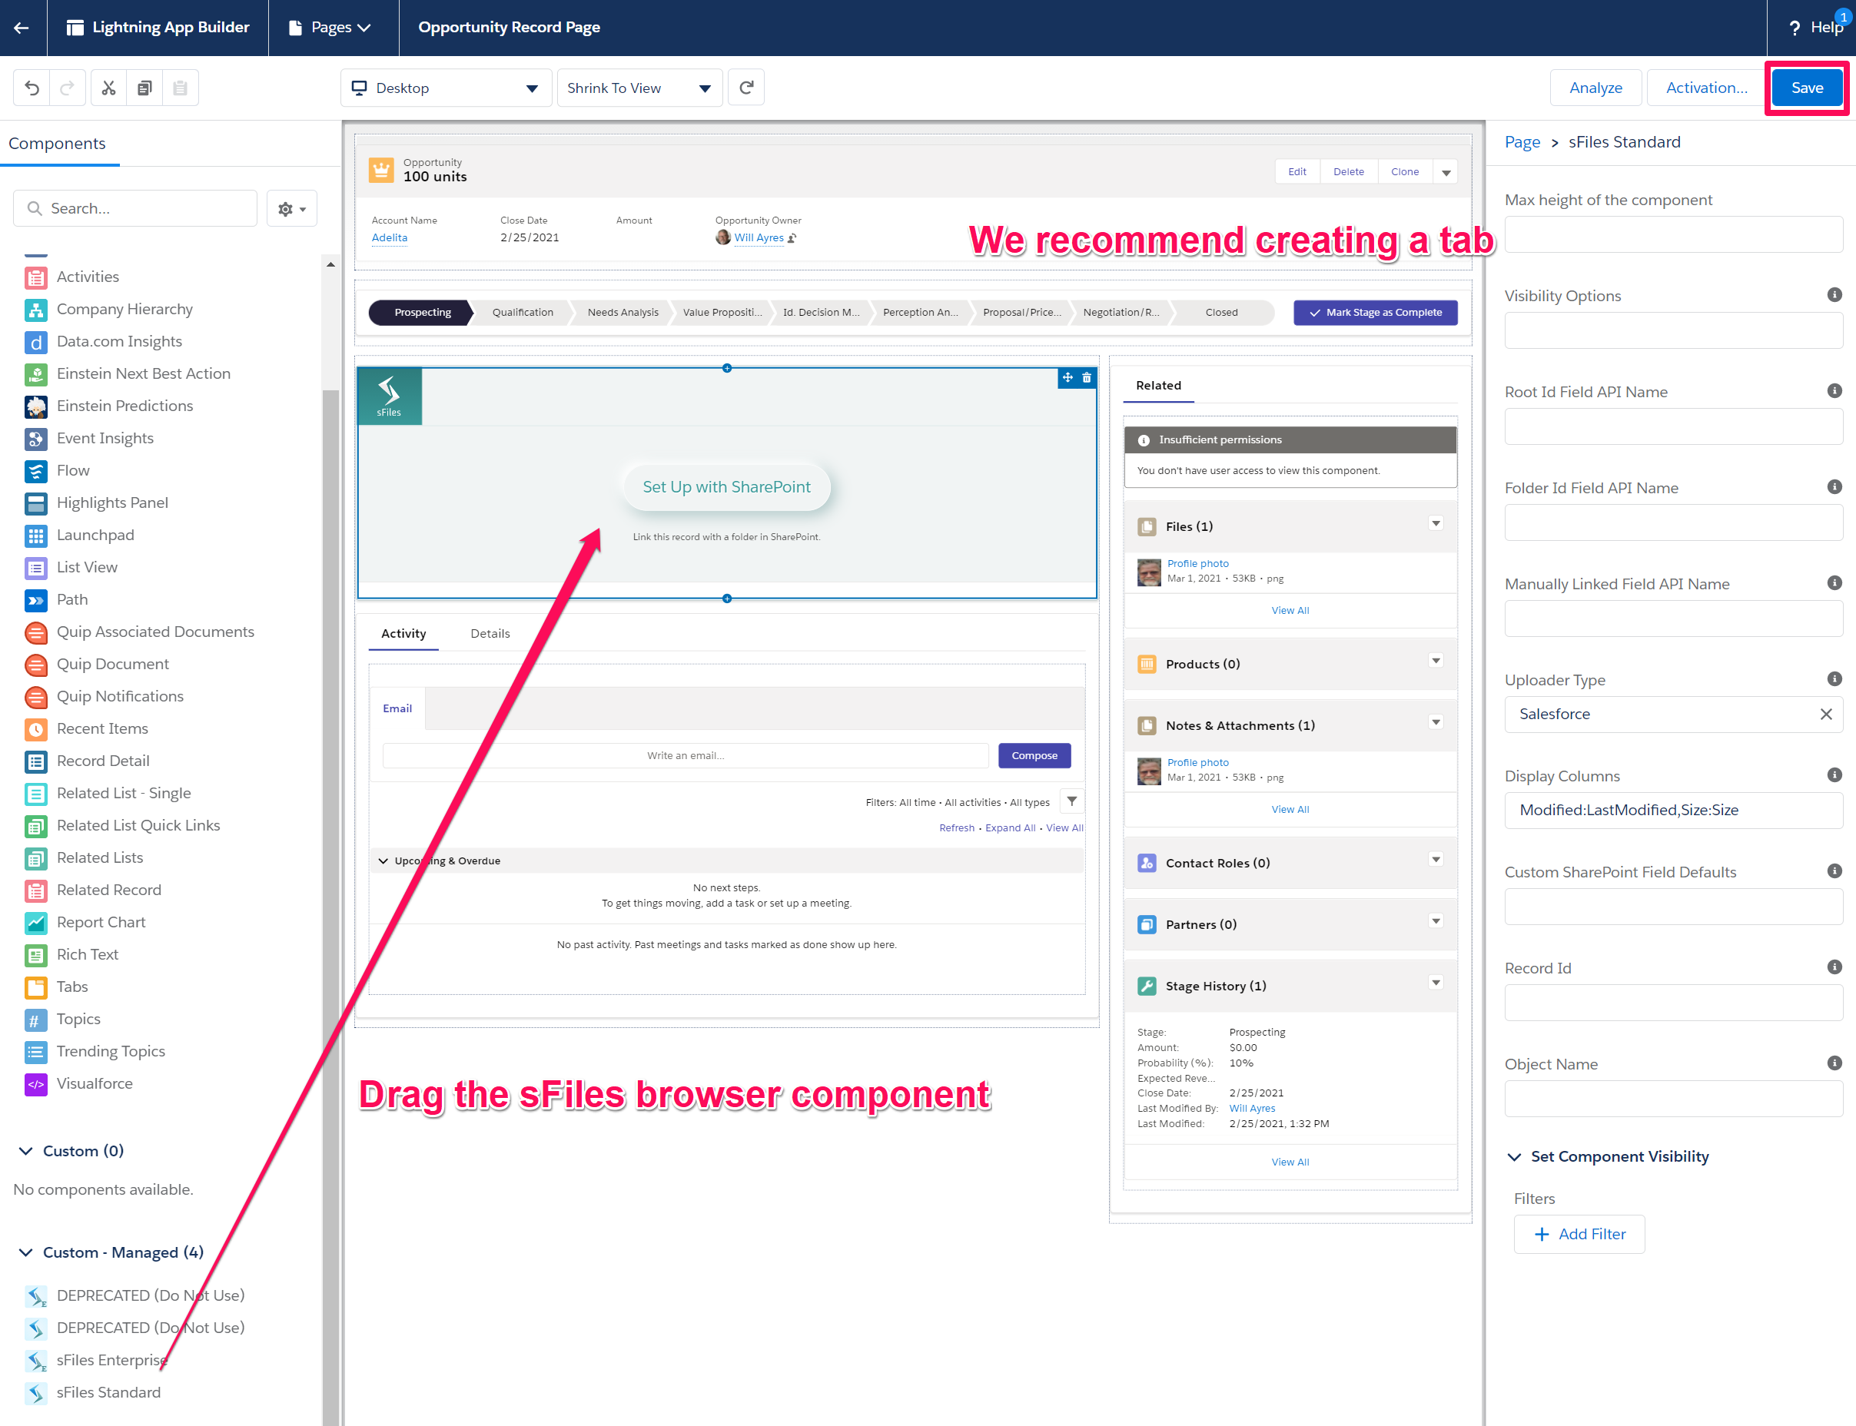Viewport: 1856px width, 1426px height.
Task: Click the Redo icon
Action: coord(67,88)
